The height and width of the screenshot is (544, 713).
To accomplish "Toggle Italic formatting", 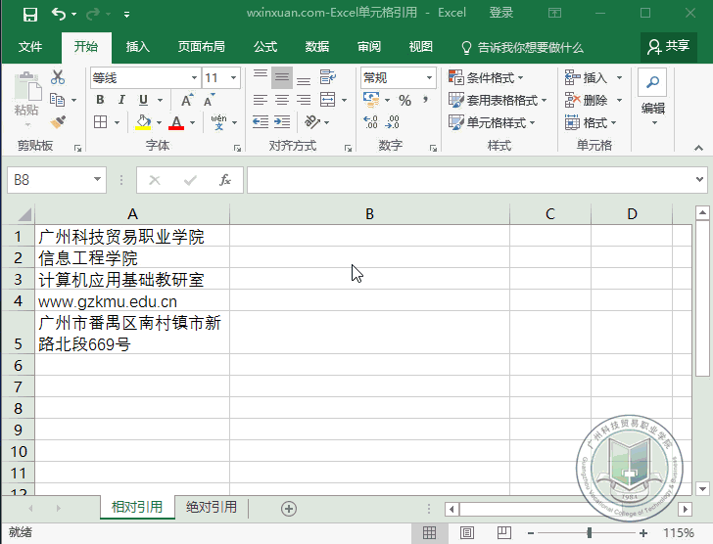I will tap(121, 100).
